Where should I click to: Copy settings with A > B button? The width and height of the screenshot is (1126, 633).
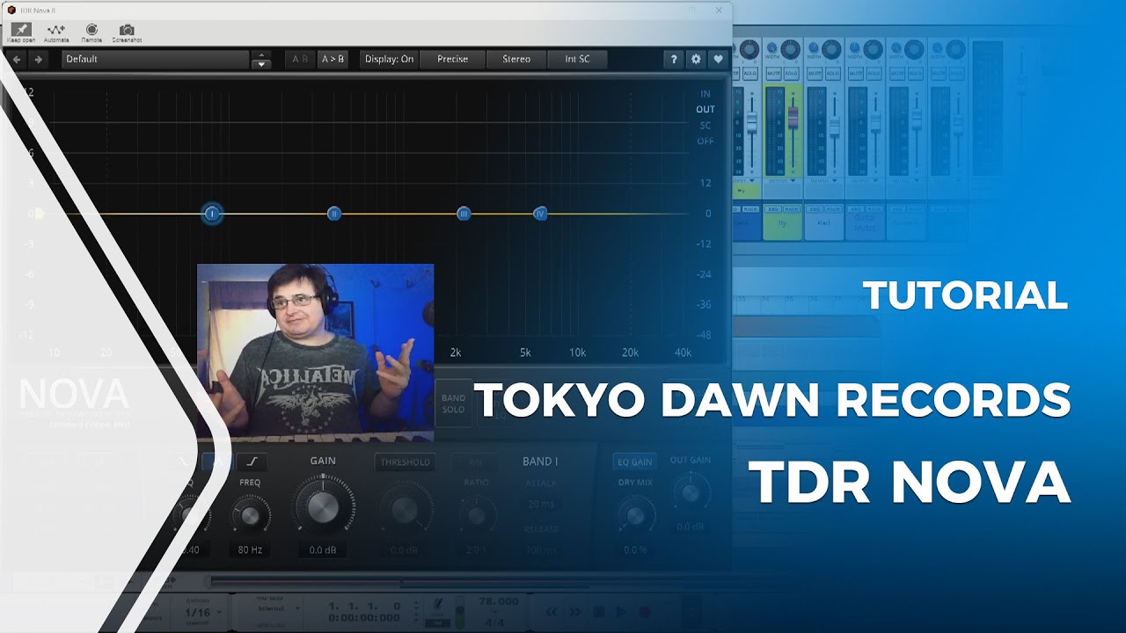(x=333, y=59)
